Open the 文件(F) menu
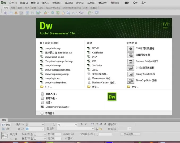Image resolution: width=180 pixels, height=143 pixels. pos(13,3)
